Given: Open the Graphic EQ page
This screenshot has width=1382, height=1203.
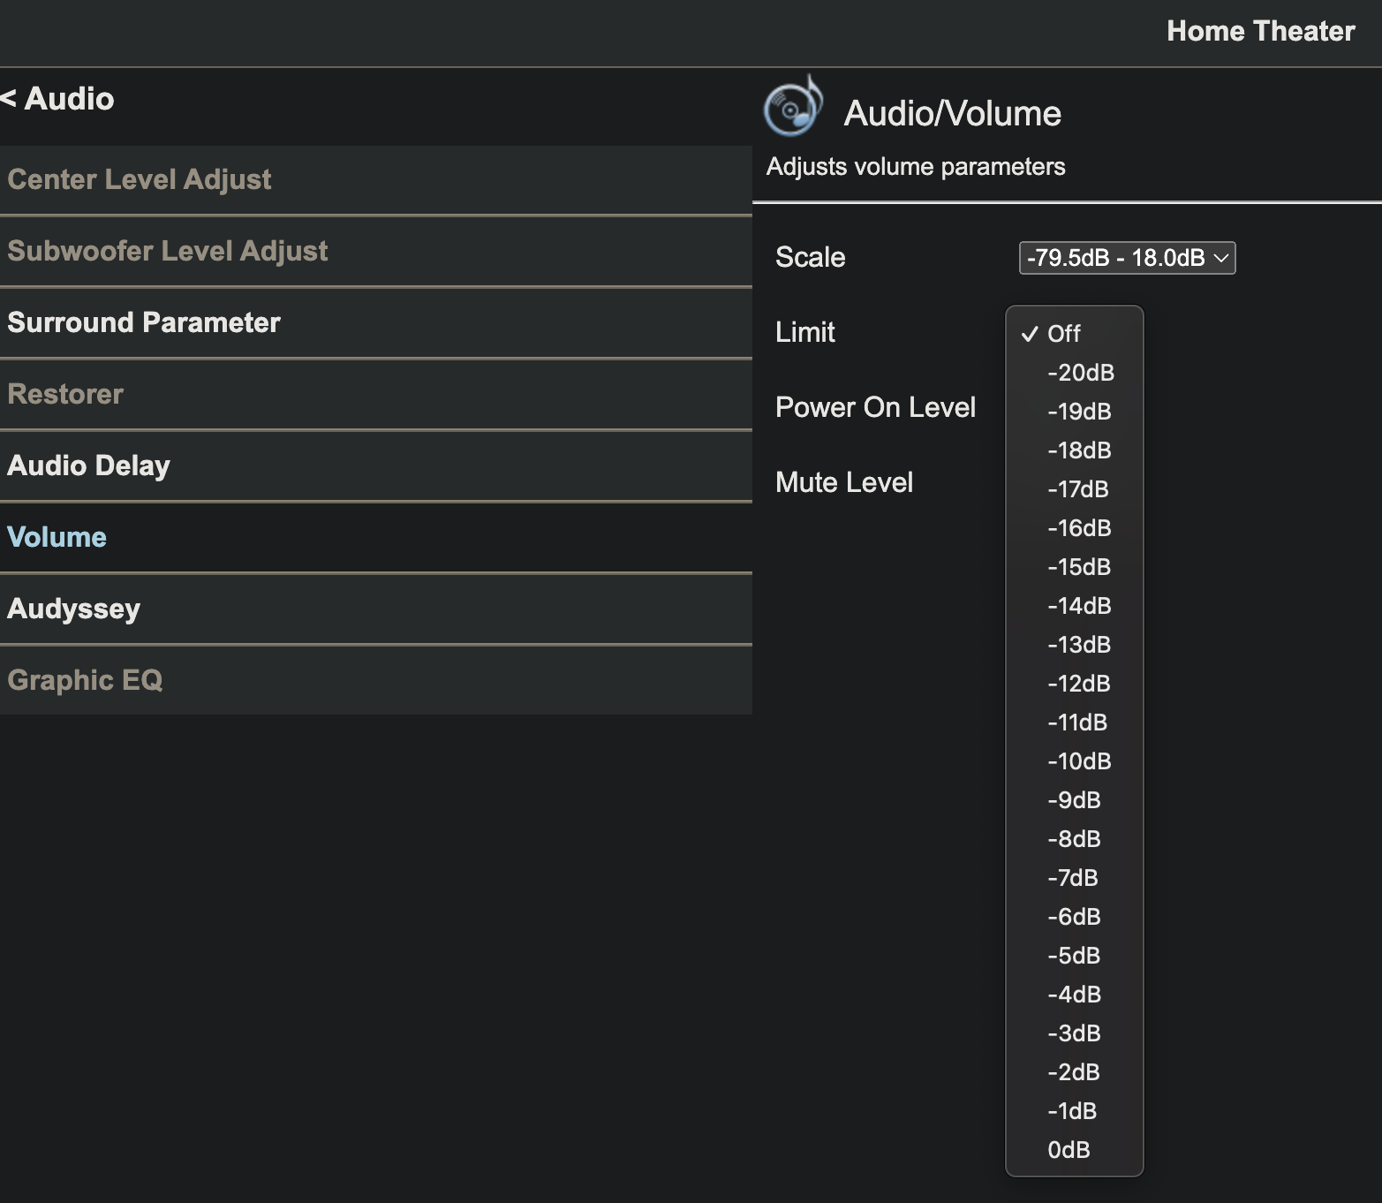Looking at the screenshot, I should tap(85, 680).
